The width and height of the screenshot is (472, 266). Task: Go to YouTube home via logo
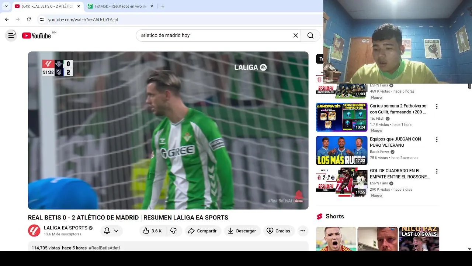click(x=36, y=35)
